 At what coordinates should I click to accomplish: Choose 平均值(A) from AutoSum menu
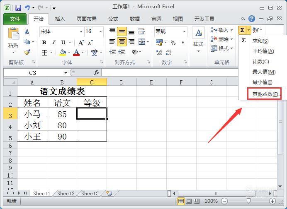263,51
